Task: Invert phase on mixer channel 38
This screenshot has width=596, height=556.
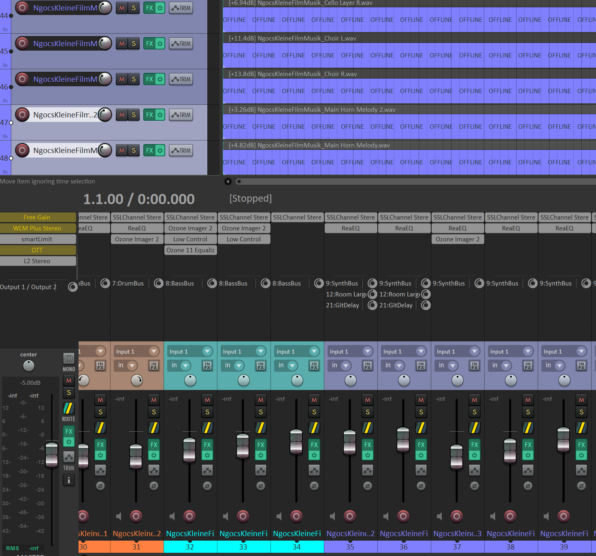Action: tap(528, 486)
